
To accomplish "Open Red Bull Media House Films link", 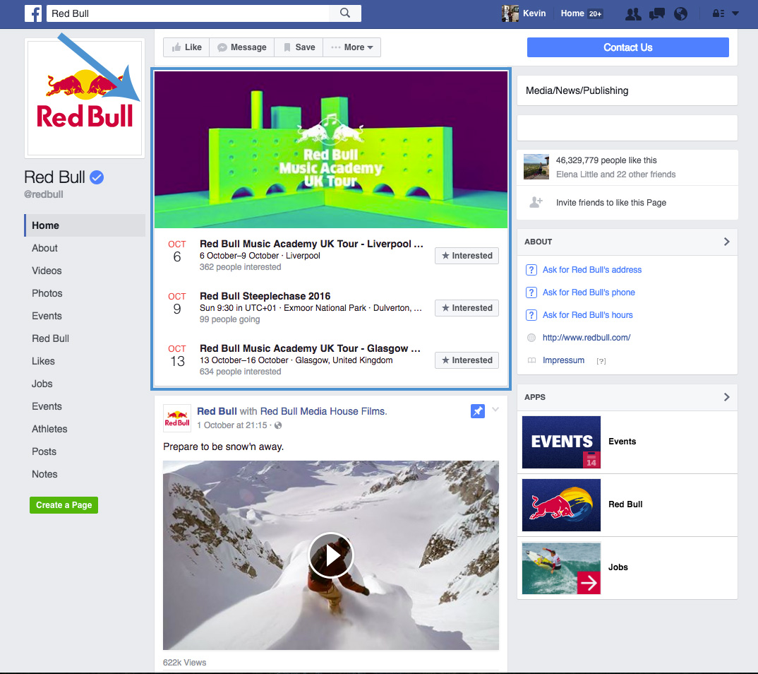I will coord(323,411).
